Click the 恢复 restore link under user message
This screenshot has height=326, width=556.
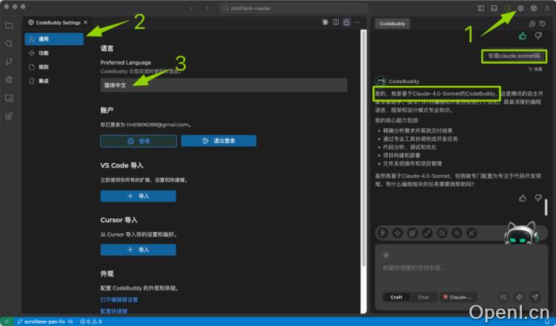click(535, 69)
